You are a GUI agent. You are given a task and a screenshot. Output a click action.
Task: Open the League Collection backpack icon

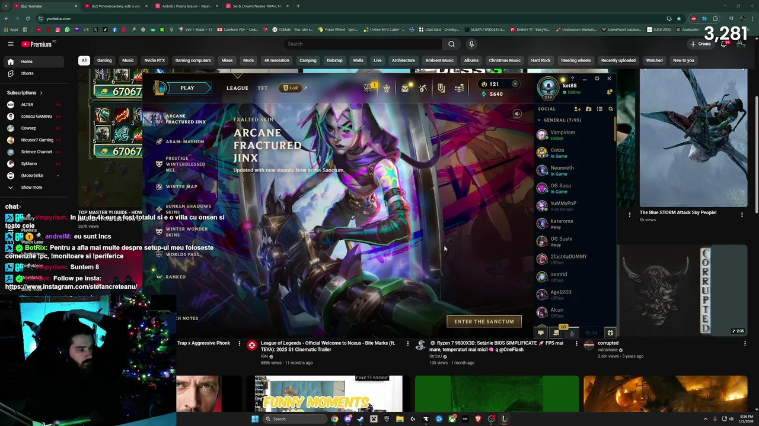tap(405, 88)
